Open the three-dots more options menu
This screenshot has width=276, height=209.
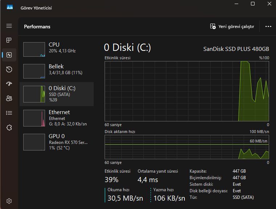tap(268, 27)
